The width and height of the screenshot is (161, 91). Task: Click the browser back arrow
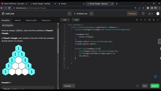pyautogui.click(x=2, y=8)
